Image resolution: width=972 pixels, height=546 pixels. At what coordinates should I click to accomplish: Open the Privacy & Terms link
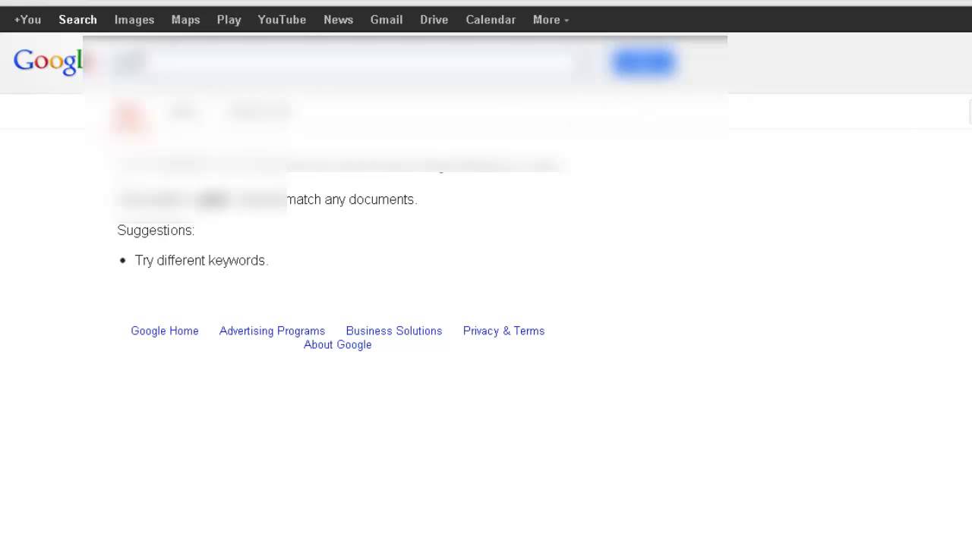[x=503, y=331]
